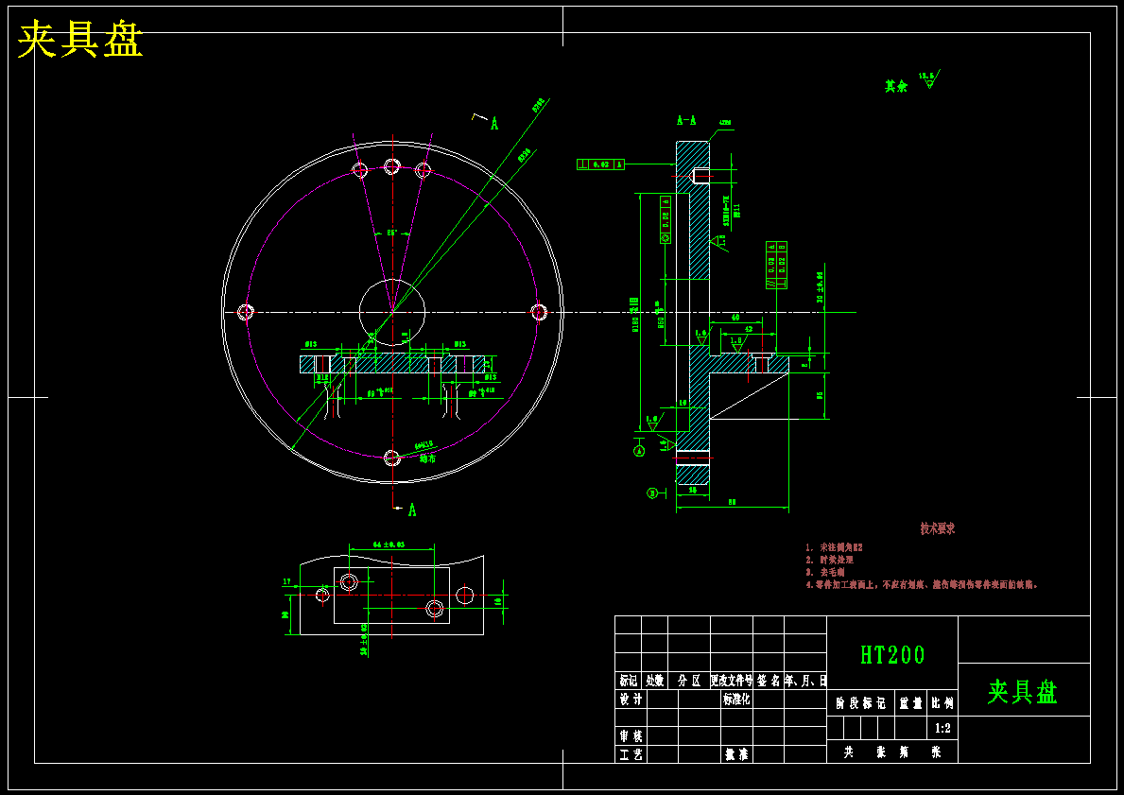The width and height of the screenshot is (1124, 795).
Task: Select the 签名 column header
Action: pyautogui.click(x=769, y=681)
